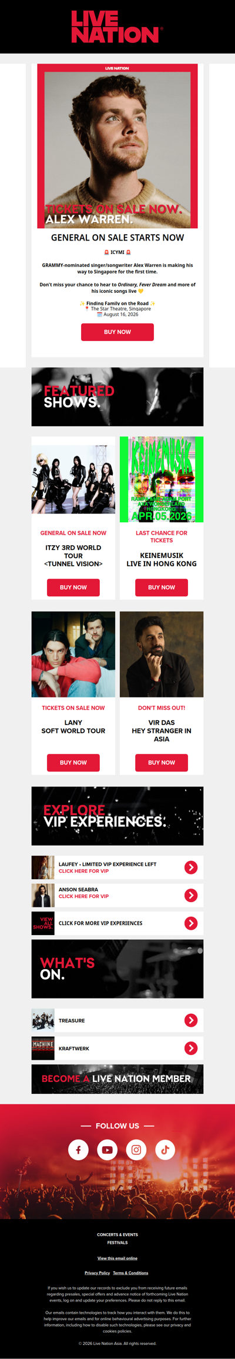Click the arrow icon beside Laufey VIP experience
Image resolution: width=235 pixels, height=1359 pixels.
click(191, 867)
